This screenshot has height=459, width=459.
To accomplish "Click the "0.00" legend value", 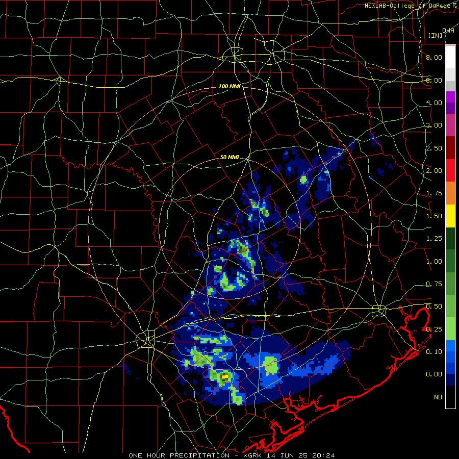I will click(x=434, y=374).
